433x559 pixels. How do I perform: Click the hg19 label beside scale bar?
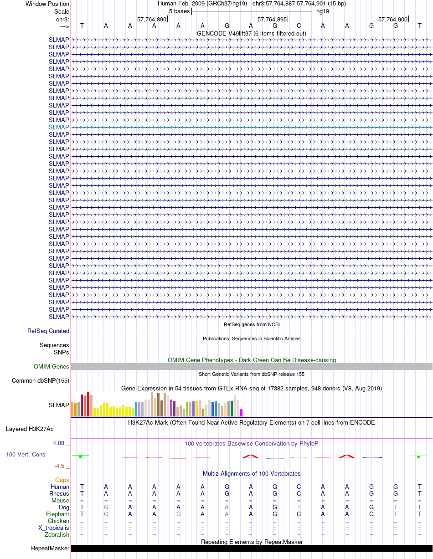[323, 11]
